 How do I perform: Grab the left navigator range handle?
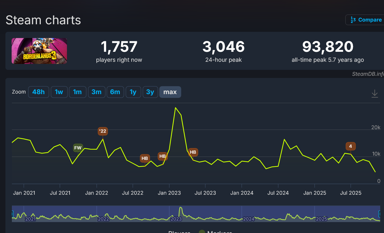coord(12,214)
